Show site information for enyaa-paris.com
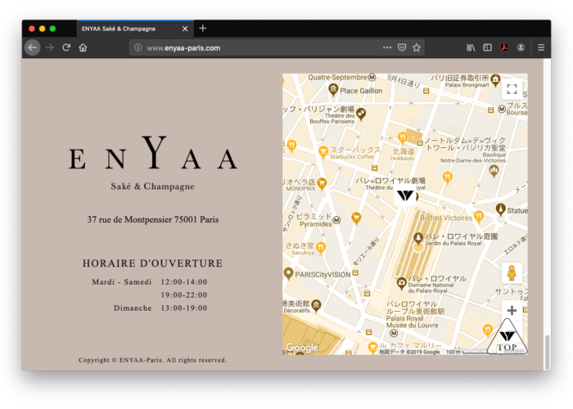 pos(138,47)
